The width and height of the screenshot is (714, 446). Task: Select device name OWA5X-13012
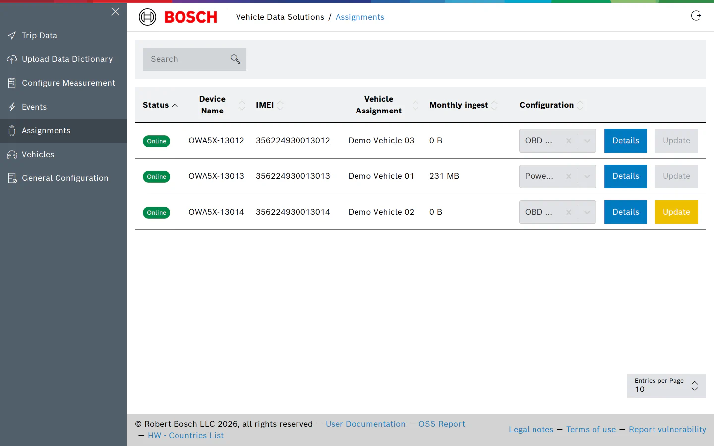pyautogui.click(x=216, y=141)
